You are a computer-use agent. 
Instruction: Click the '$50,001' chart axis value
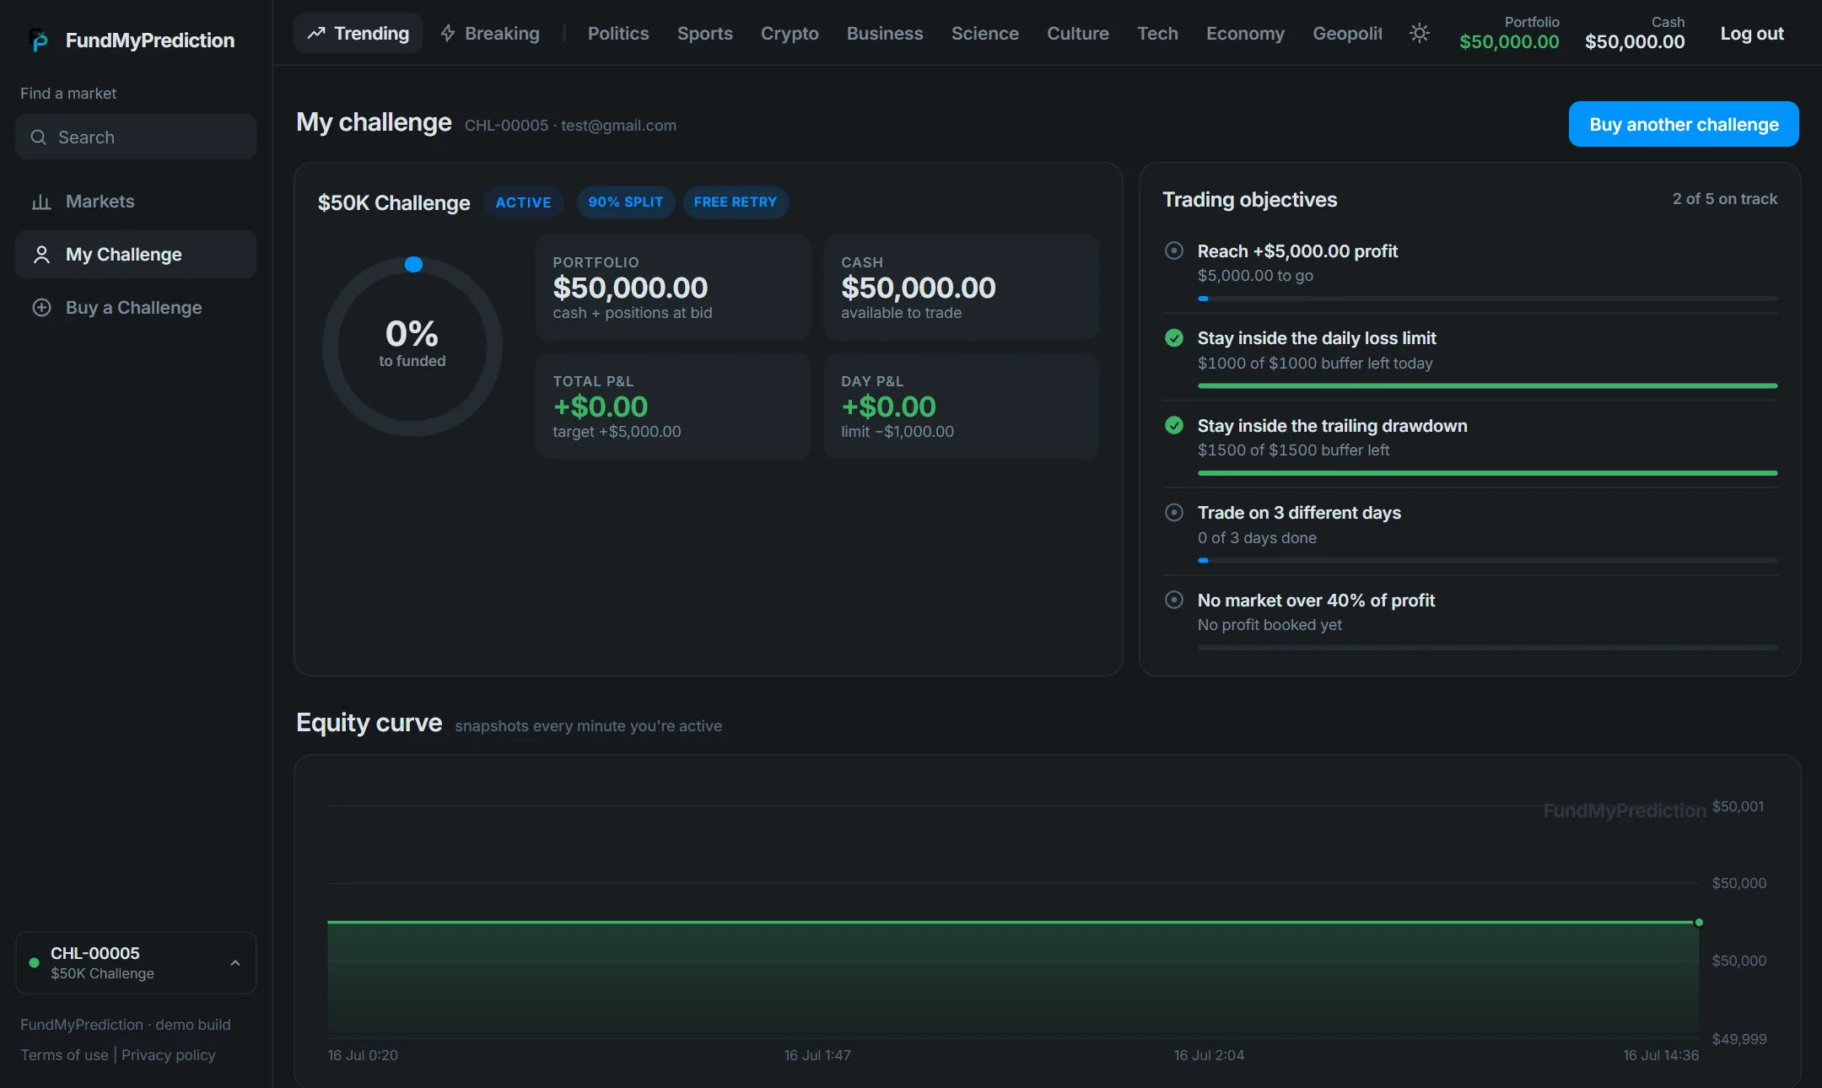point(1738,806)
